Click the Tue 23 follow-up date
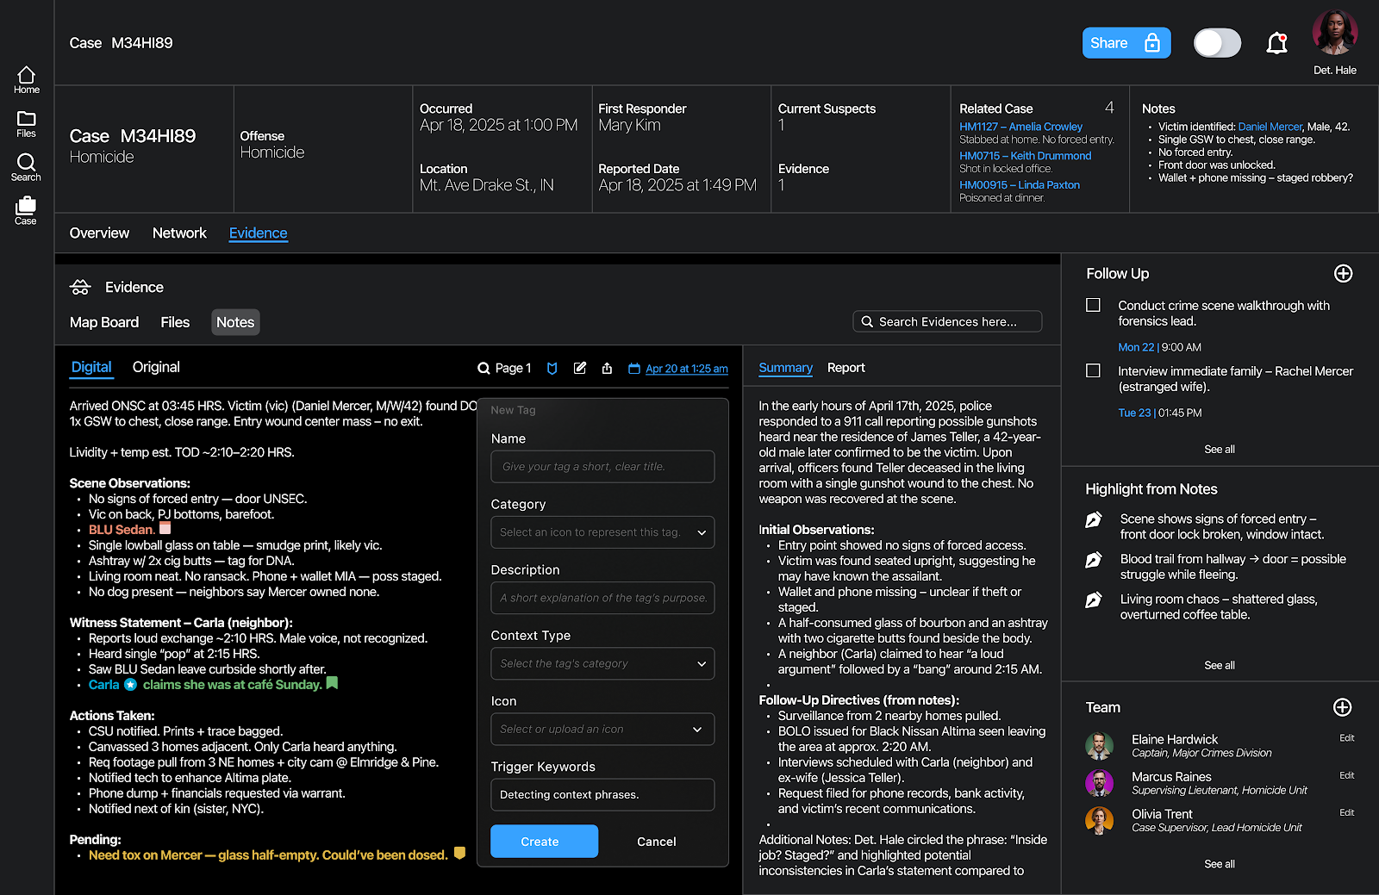 [1134, 413]
